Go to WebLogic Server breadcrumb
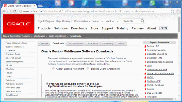The image size is (182, 102). [x=57, y=36]
